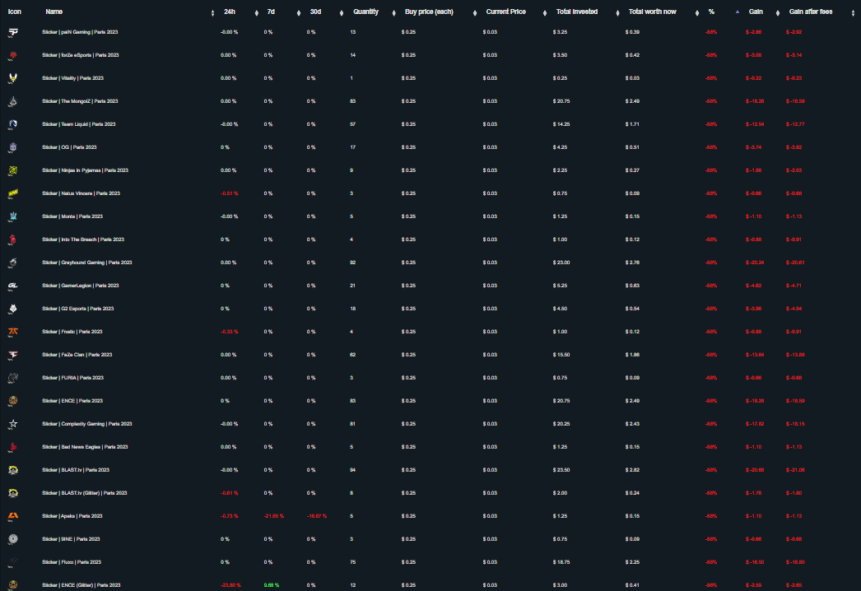The width and height of the screenshot is (861, 591).
Task: Click 'Sticker | FaZe Clan | Paris 2023' name
Action: point(77,356)
